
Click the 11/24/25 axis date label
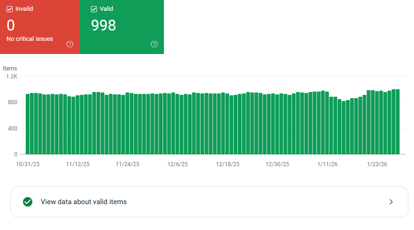coord(127,164)
